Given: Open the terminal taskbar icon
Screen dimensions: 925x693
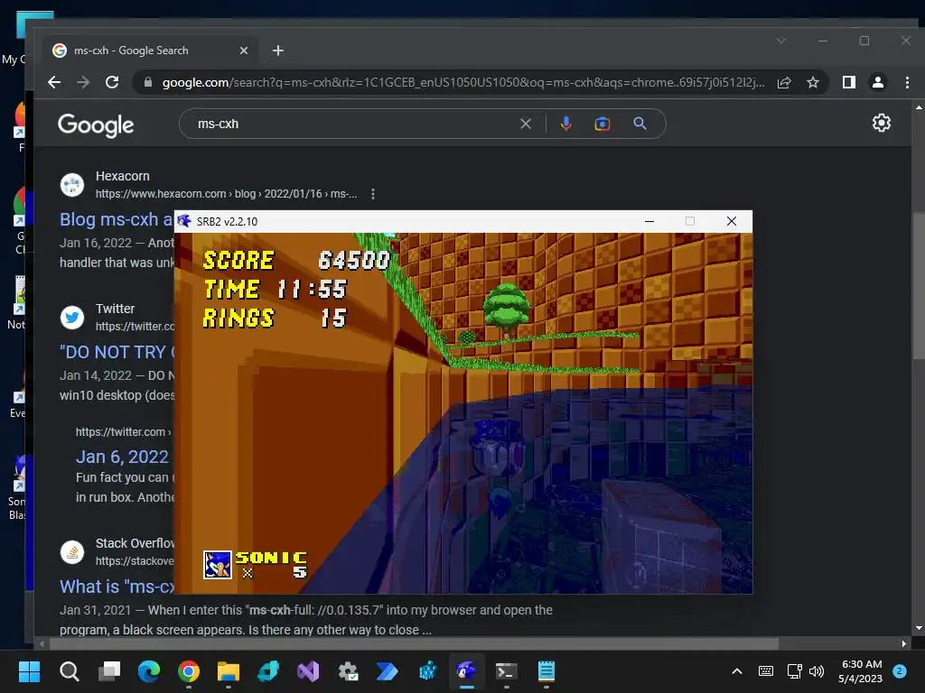Looking at the screenshot, I should pos(506,671).
